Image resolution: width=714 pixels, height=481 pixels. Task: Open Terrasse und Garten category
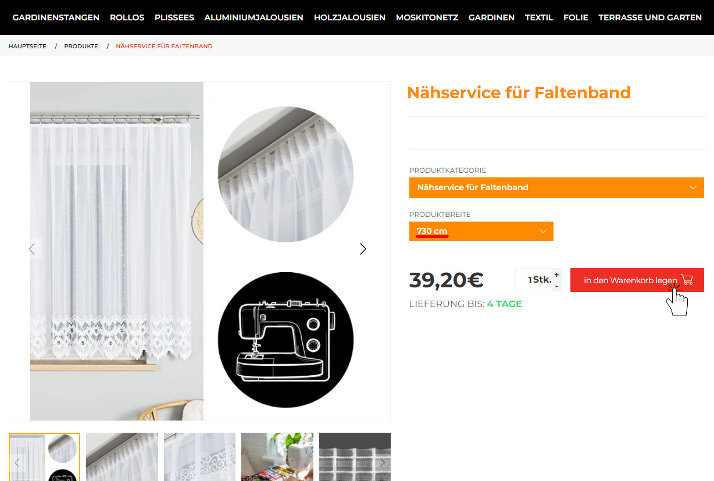(650, 17)
